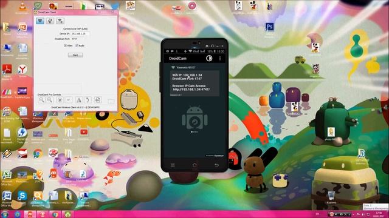Click the Skype desktop icon
The width and height of the screenshot is (389, 218).
pyautogui.click(x=22, y=196)
